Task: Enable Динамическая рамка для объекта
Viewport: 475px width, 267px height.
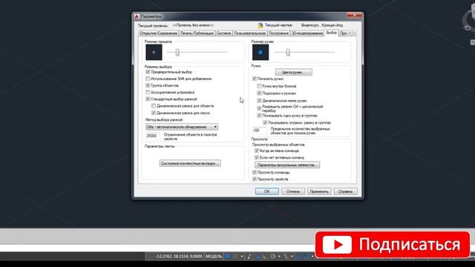Action: tap(154, 106)
